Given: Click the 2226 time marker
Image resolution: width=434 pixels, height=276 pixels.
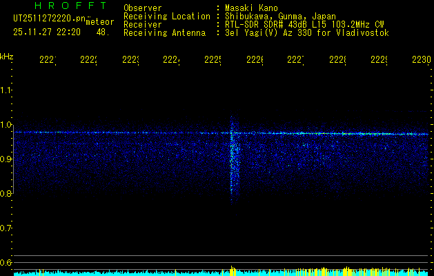Looking at the screenshot, I should [255, 60].
